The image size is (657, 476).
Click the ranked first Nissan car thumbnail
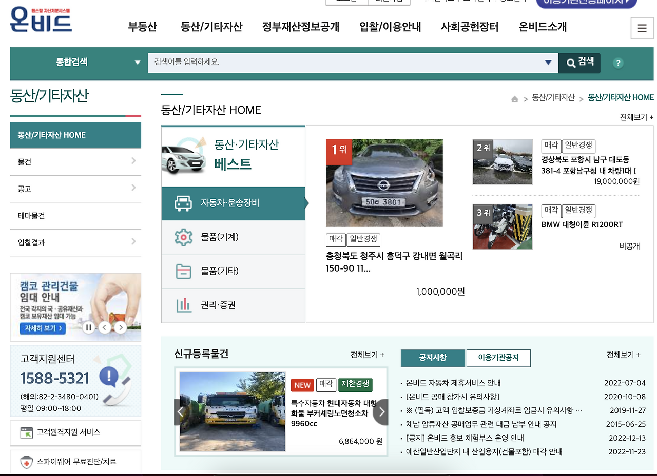(384, 182)
